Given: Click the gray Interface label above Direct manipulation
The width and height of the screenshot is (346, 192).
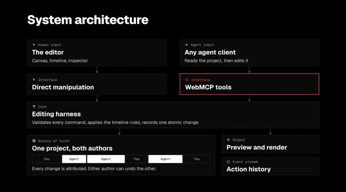Looking at the screenshot, I should click(48, 80).
